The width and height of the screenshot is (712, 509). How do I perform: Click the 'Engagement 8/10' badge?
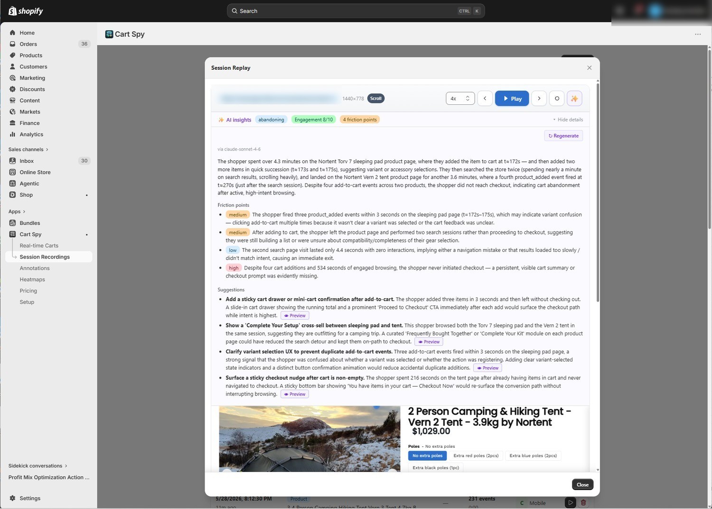(314, 120)
